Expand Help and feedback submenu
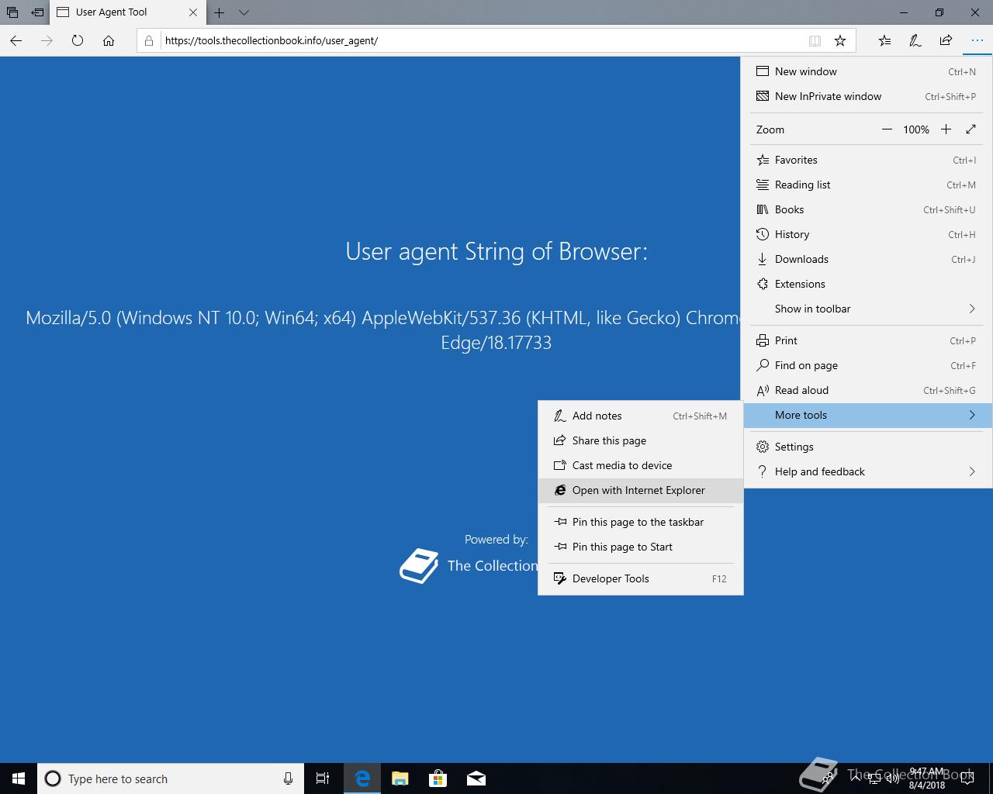 pyautogui.click(x=867, y=471)
